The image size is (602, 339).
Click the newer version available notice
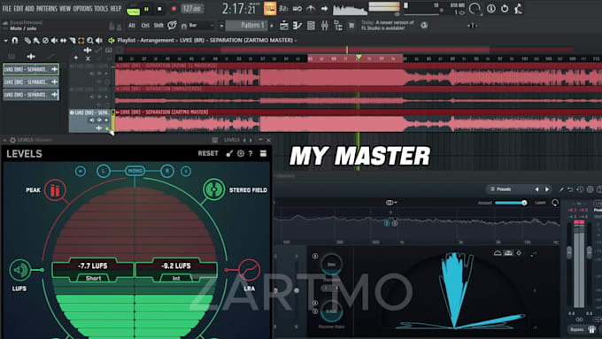point(388,26)
